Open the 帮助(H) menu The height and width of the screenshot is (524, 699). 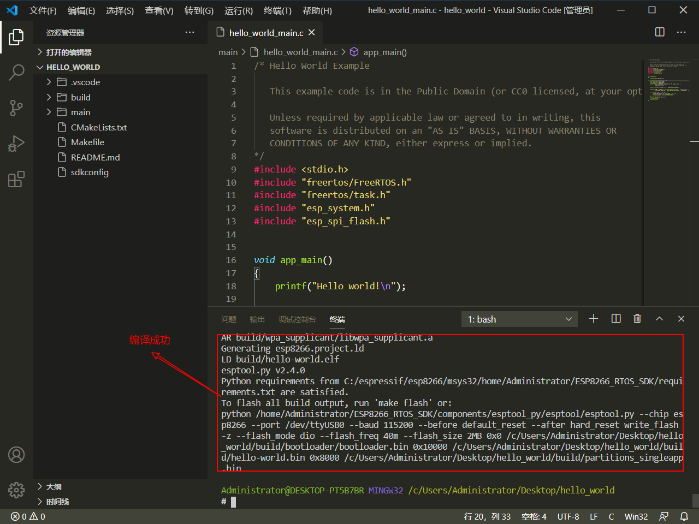click(317, 10)
